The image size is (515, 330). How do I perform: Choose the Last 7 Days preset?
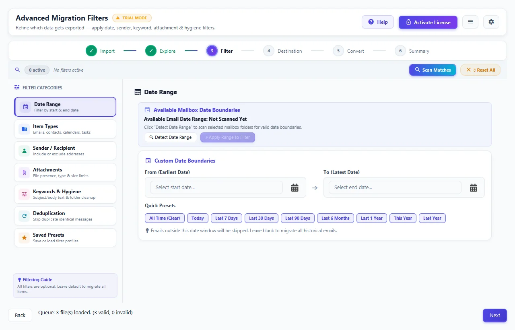(x=227, y=218)
